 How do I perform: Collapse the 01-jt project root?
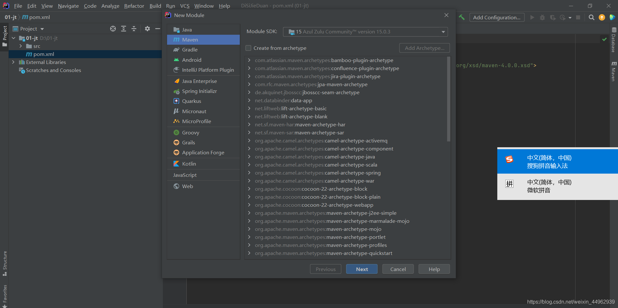(x=14, y=38)
